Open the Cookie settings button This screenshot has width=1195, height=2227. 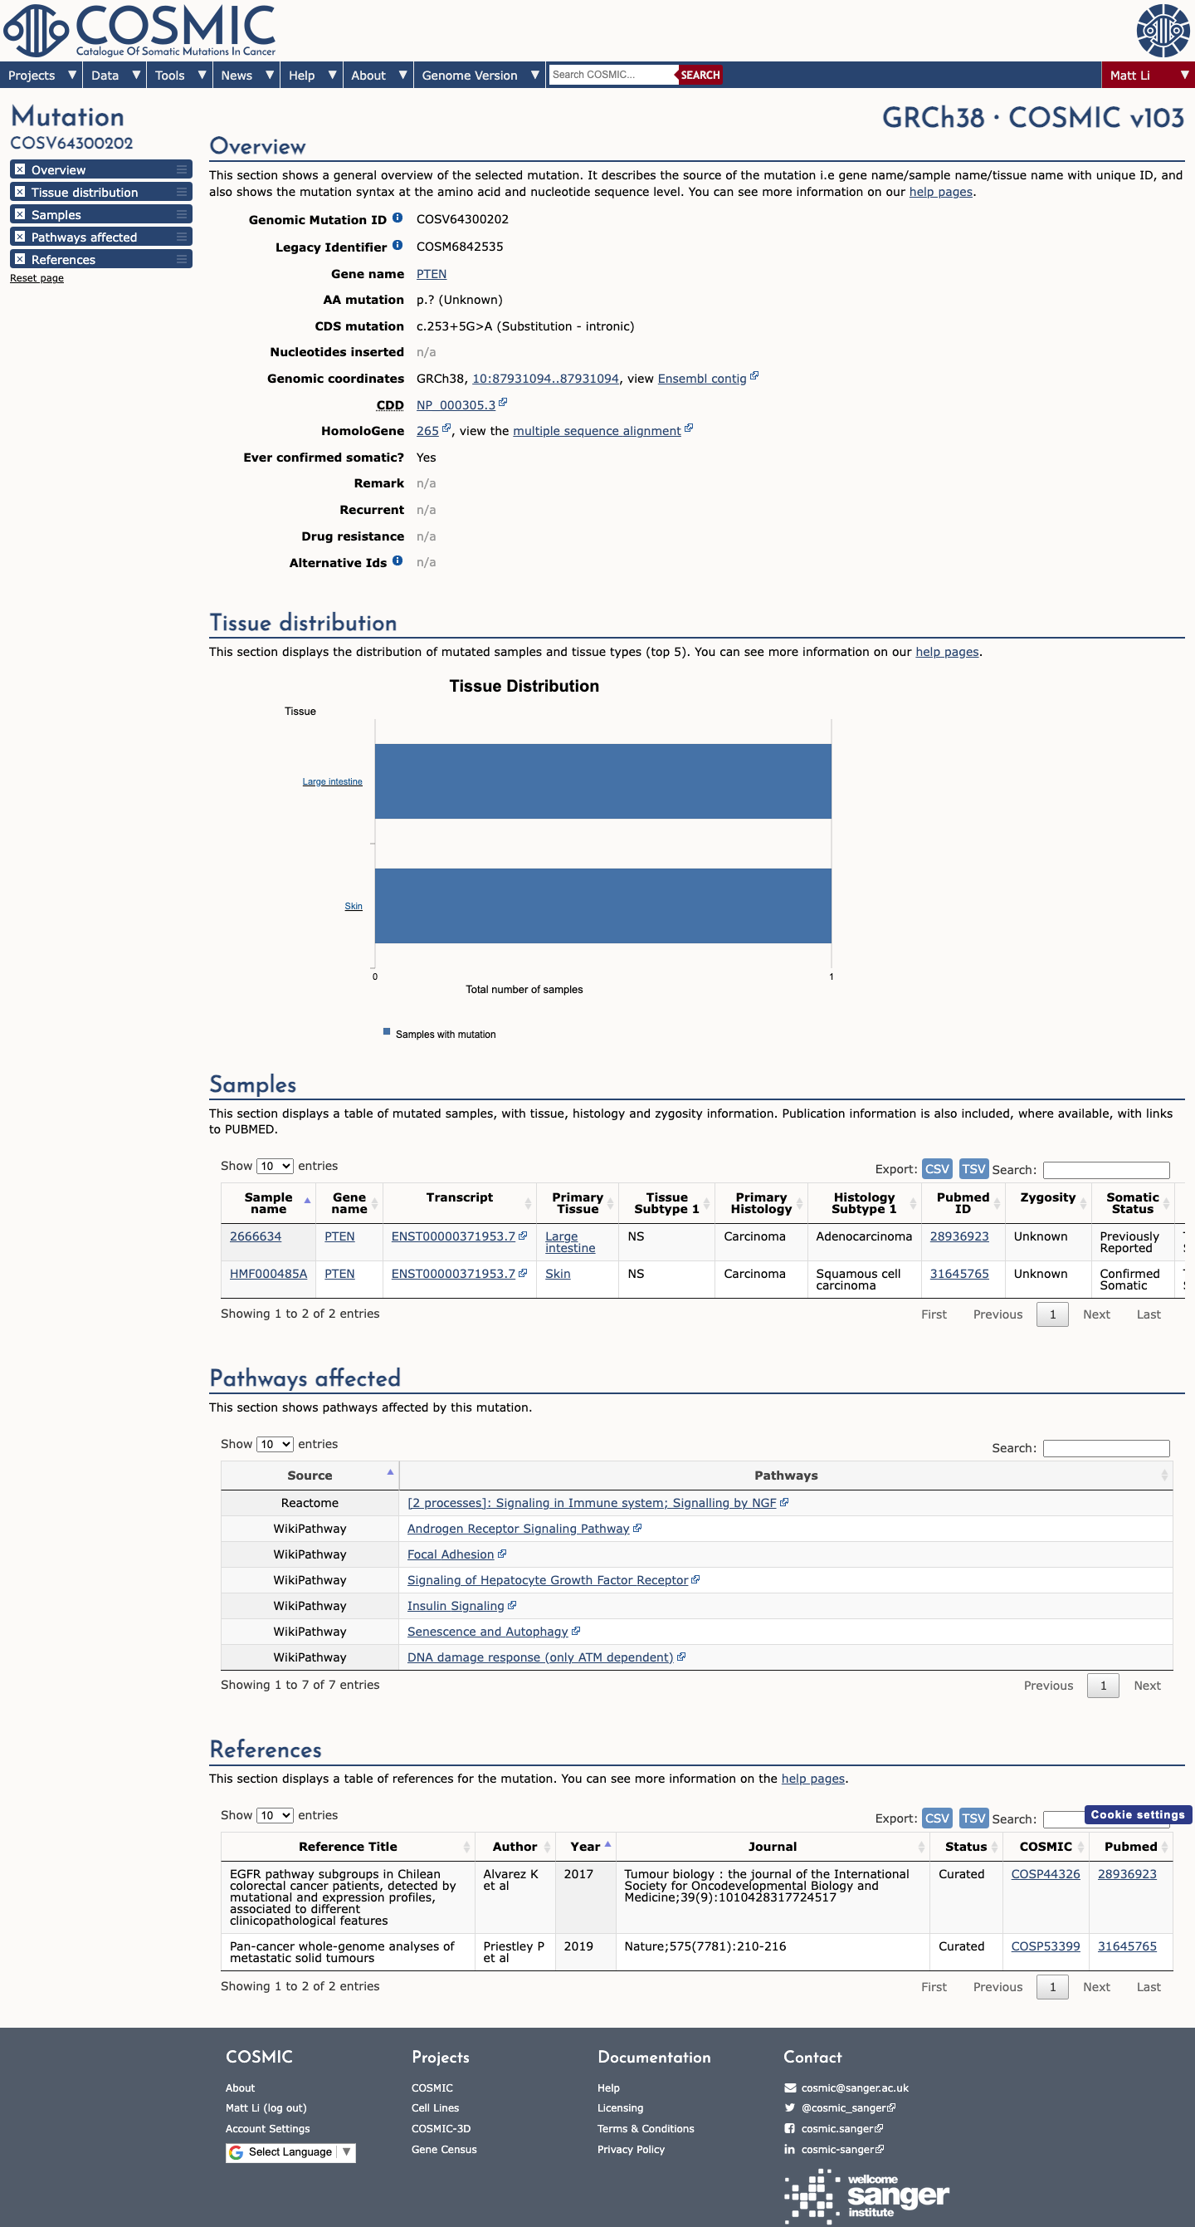point(1137,1814)
